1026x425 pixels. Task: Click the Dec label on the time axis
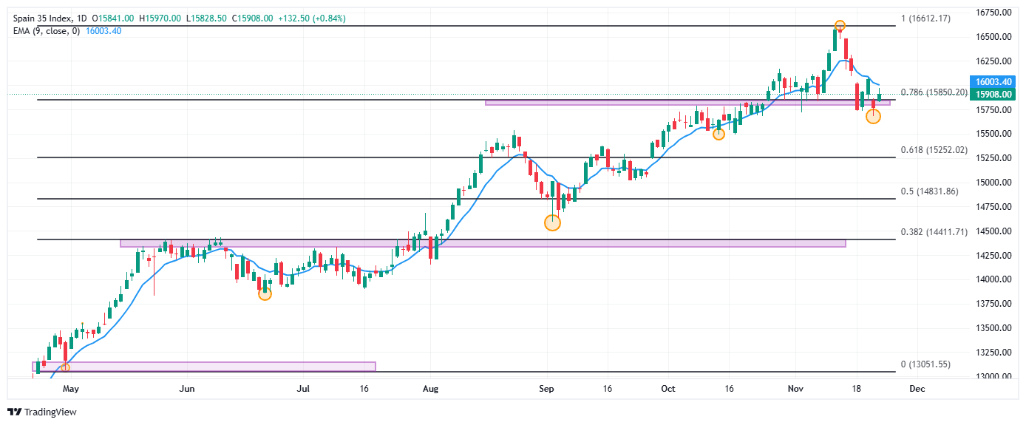point(916,388)
